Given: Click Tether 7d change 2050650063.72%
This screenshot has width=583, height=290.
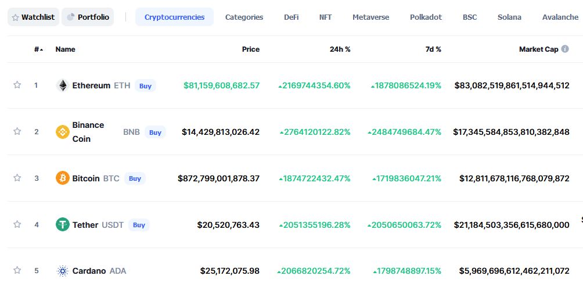Looking at the screenshot, I should 405,225.
